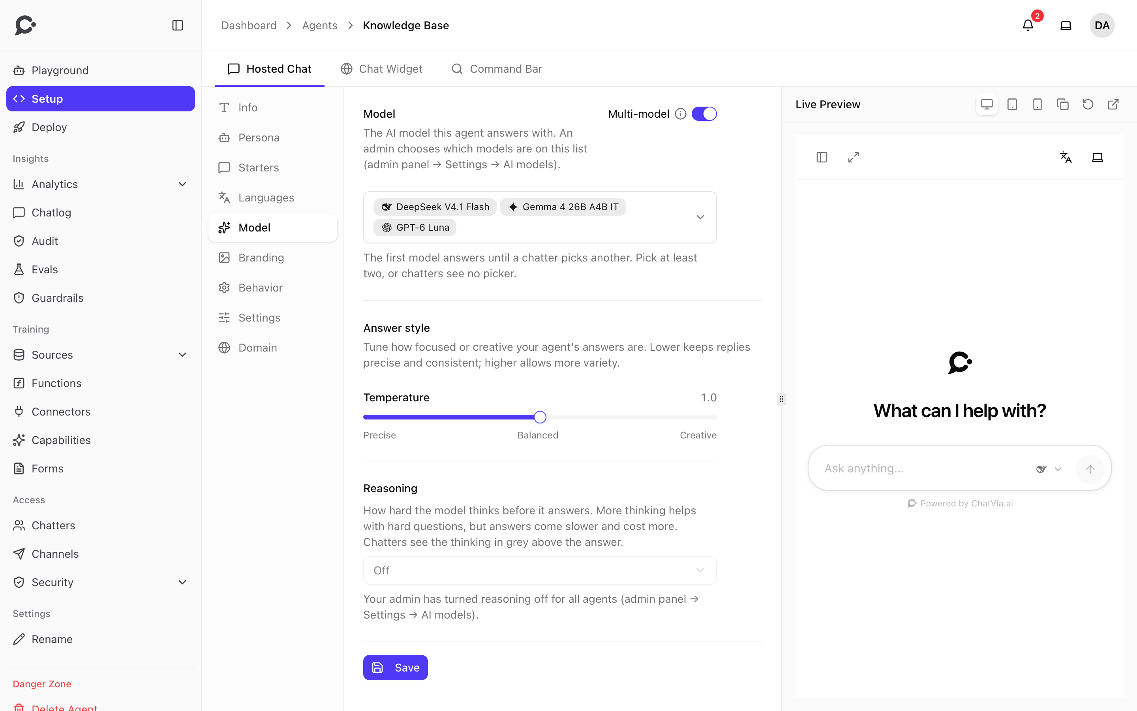Image resolution: width=1137 pixels, height=711 pixels.
Task: Open Live Preview in new window
Action: pyautogui.click(x=1113, y=104)
